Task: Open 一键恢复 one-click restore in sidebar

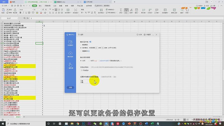Action: point(70,66)
